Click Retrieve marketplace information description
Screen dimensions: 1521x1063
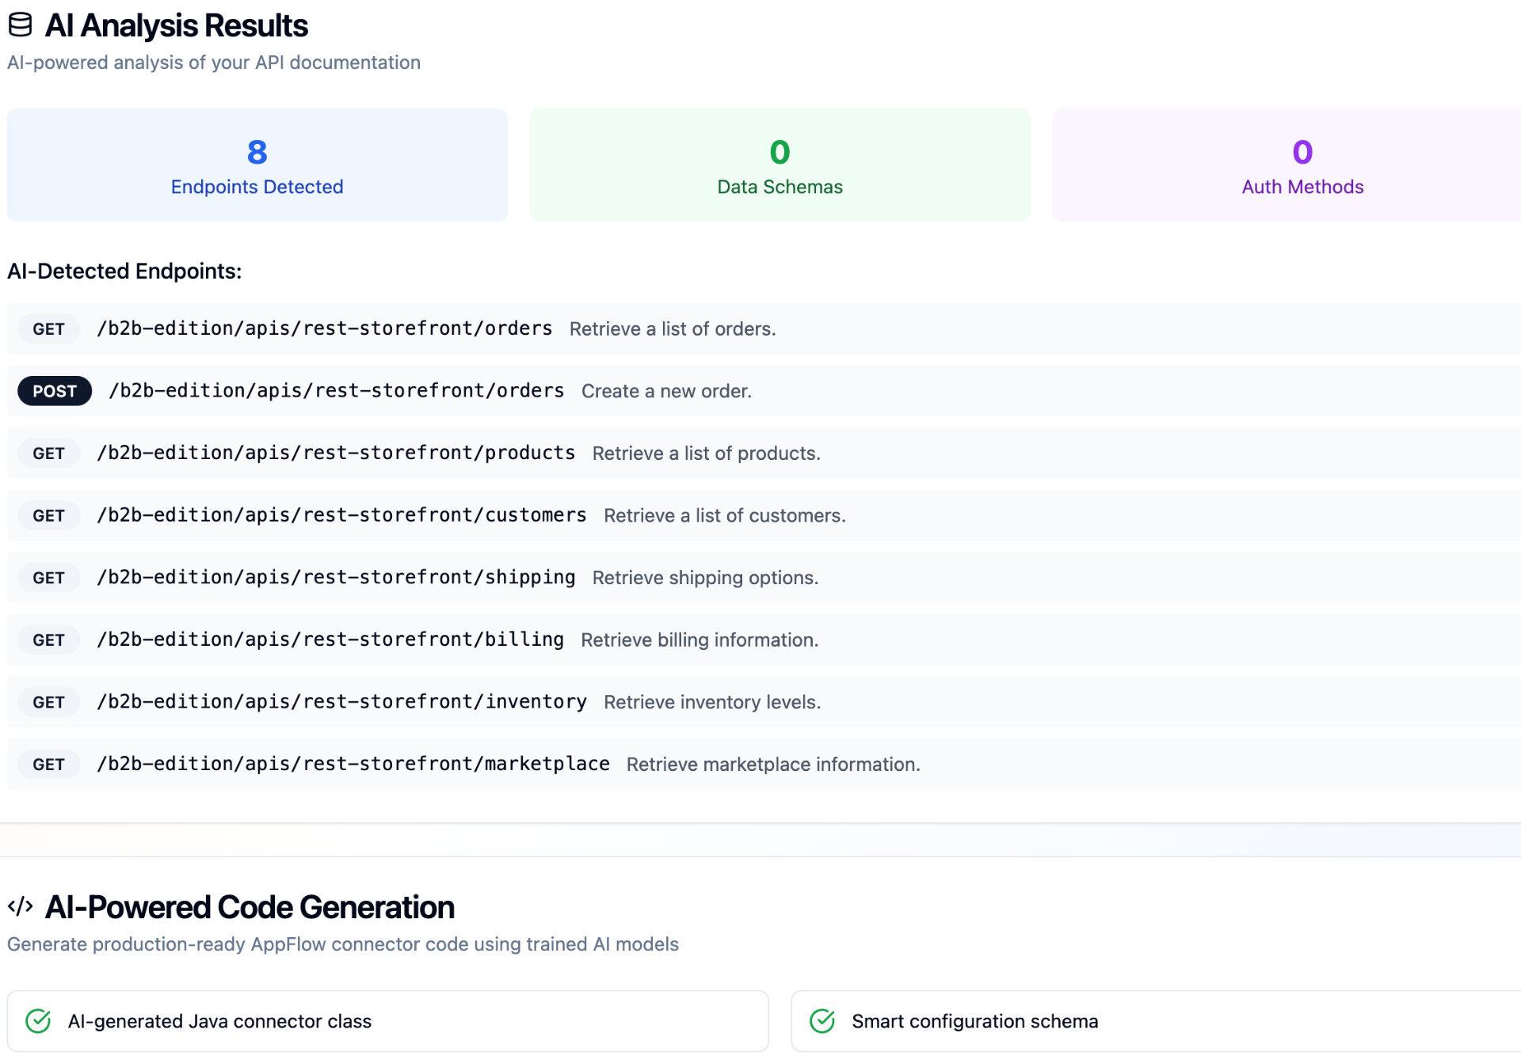point(772,765)
